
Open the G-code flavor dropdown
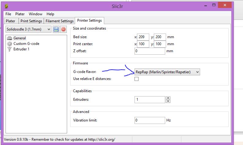click(x=167, y=72)
